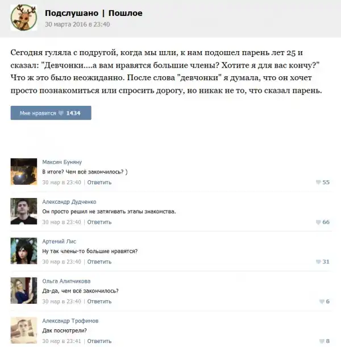This screenshot has width=341, height=347.
Task: Click 'Ответить' under the 'Дак посмотрели?' comment
Action: (99, 341)
